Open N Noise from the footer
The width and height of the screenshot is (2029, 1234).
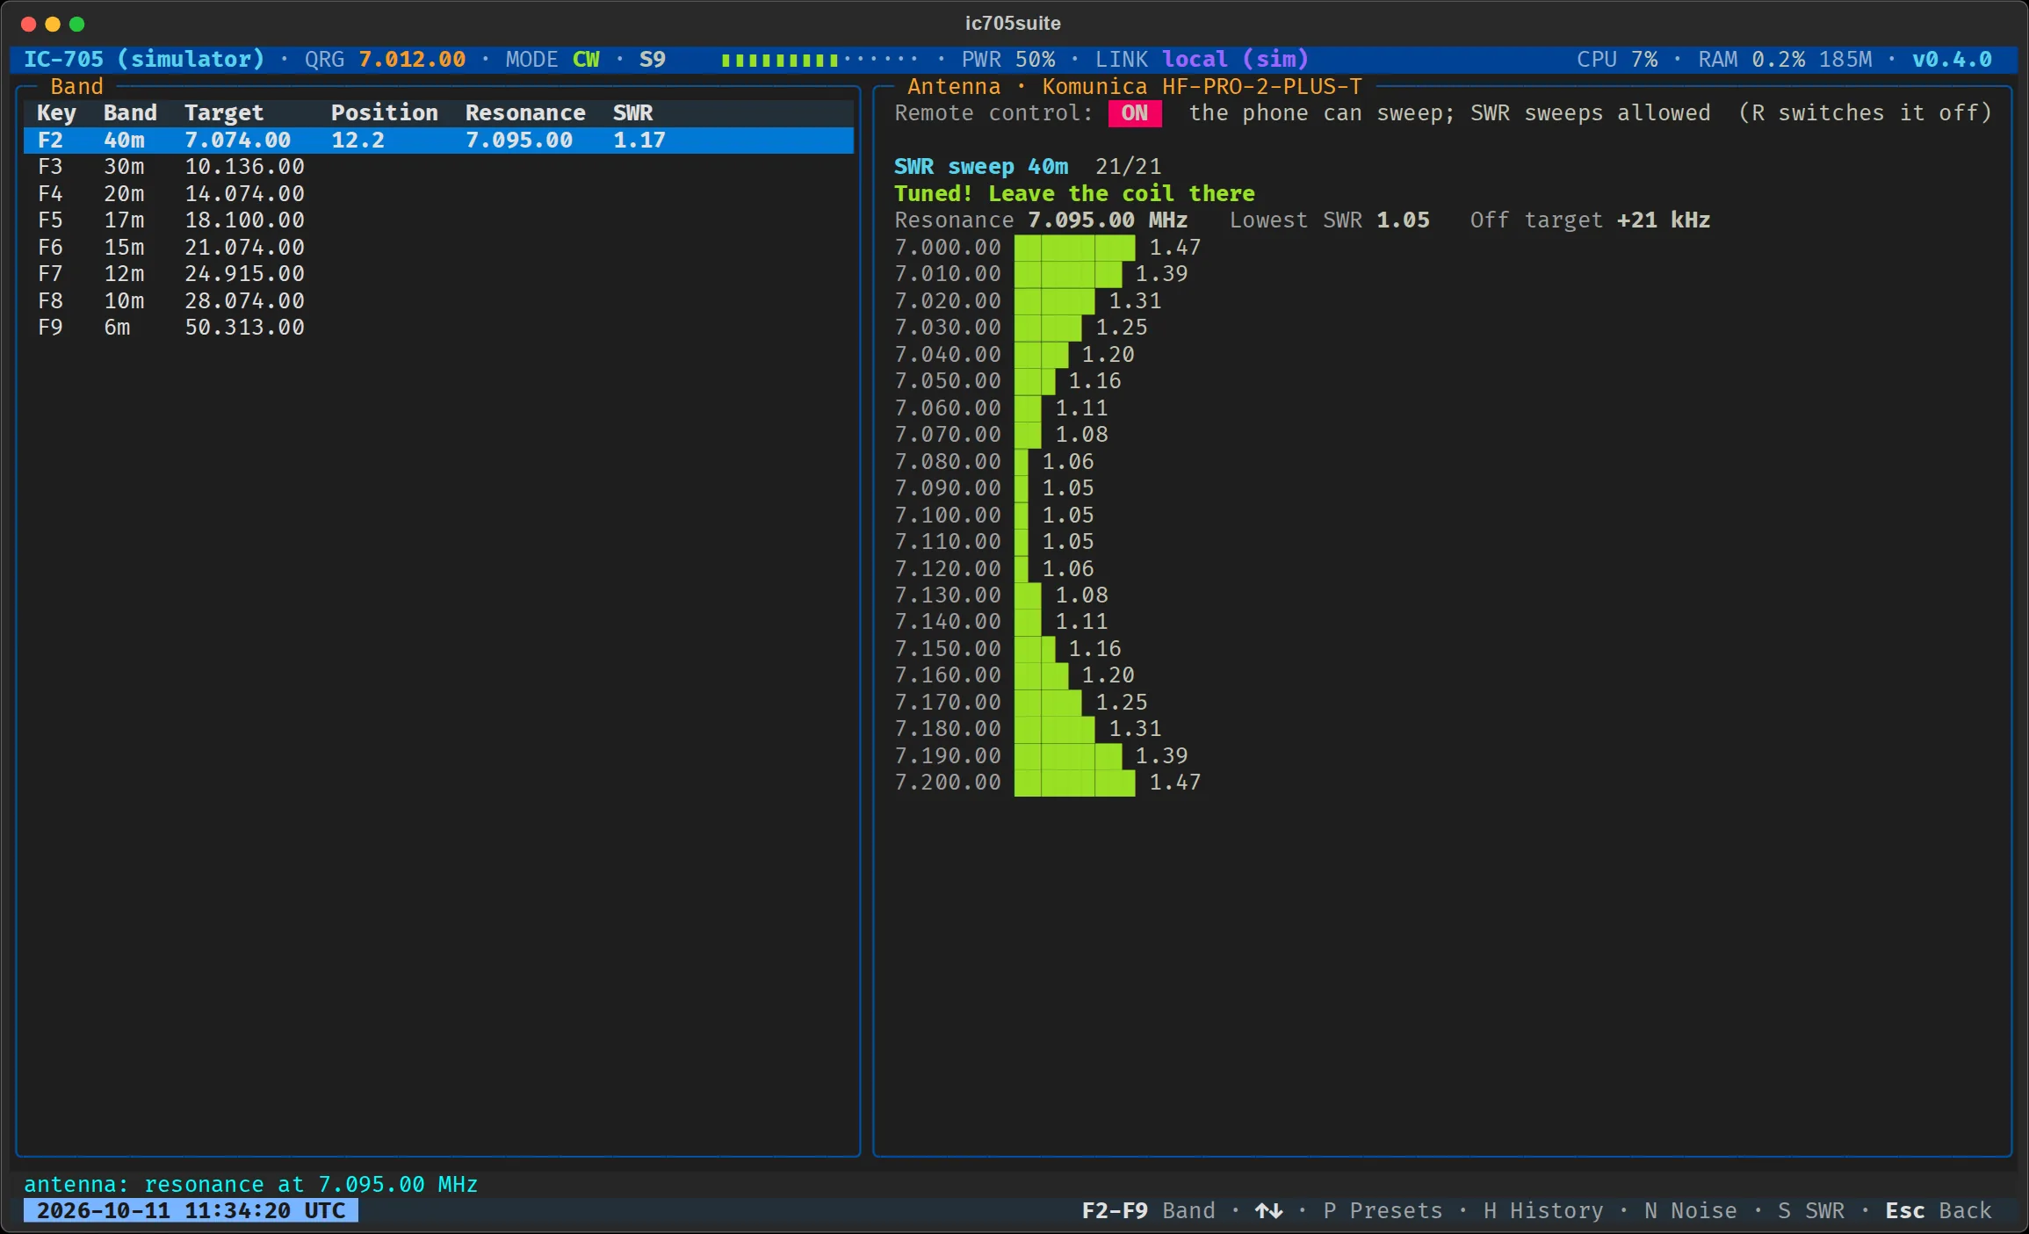click(x=1691, y=1211)
